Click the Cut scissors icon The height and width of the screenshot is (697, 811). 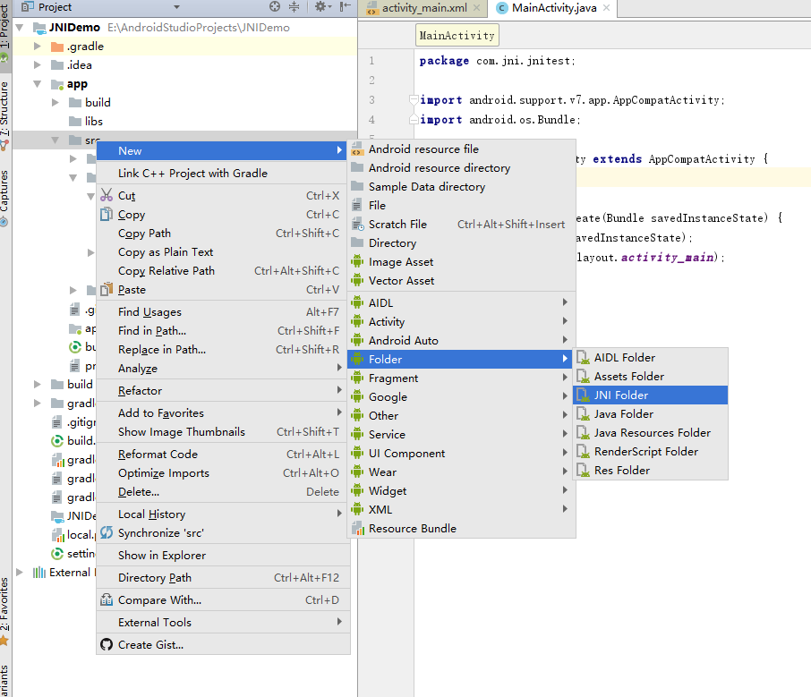pos(107,195)
